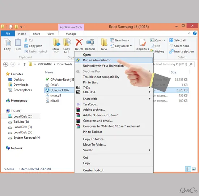Open Recent places in navigation pane
This screenshot has width=199, height=196.
click(x=20, y=90)
